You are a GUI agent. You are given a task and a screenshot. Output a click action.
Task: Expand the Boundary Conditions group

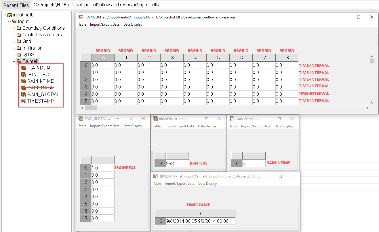[14, 28]
